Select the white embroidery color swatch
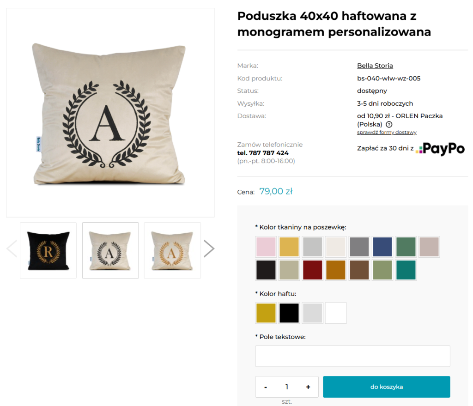This screenshot has height=406, width=473. click(336, 313)
